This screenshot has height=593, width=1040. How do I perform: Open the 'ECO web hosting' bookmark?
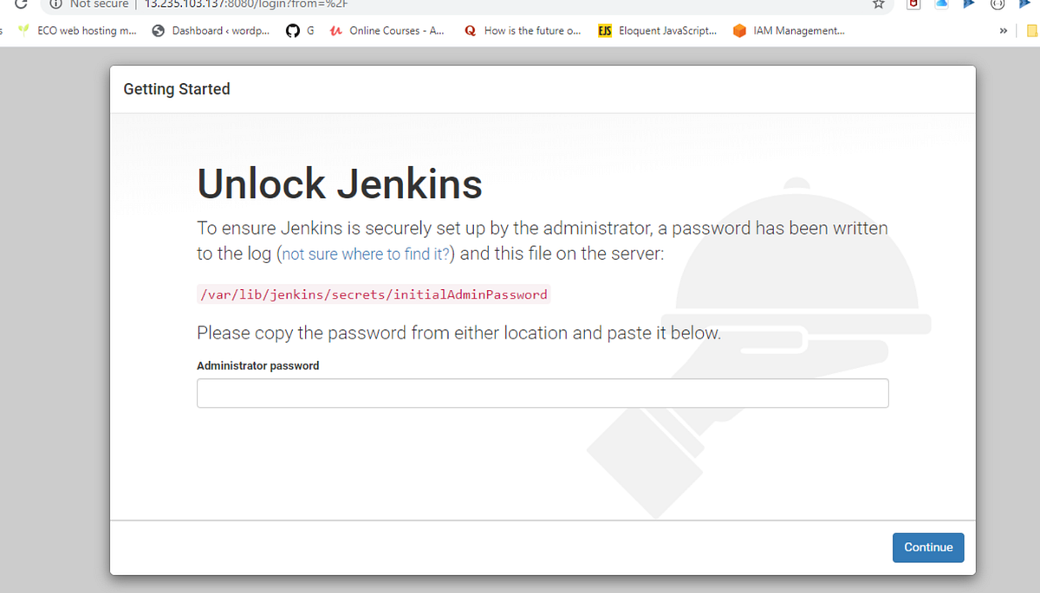click(x=78, y=30)
